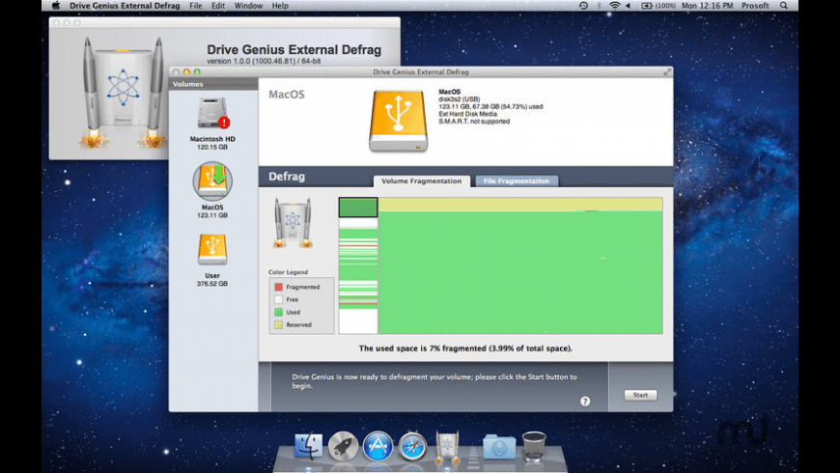Click the large green fragmentation map area
840x473 pixels.
point(520,272)
